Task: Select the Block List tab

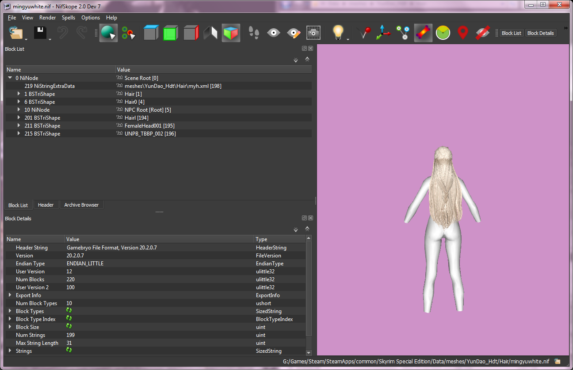Action: click(x=18, y=205)
